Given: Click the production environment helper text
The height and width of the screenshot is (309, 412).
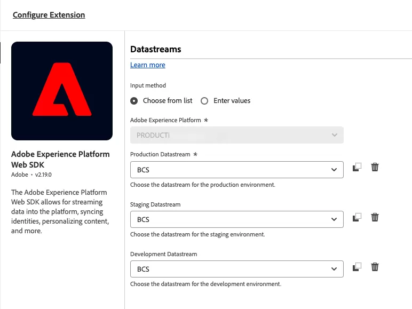Looking at the screenshot, I should 203,185.
